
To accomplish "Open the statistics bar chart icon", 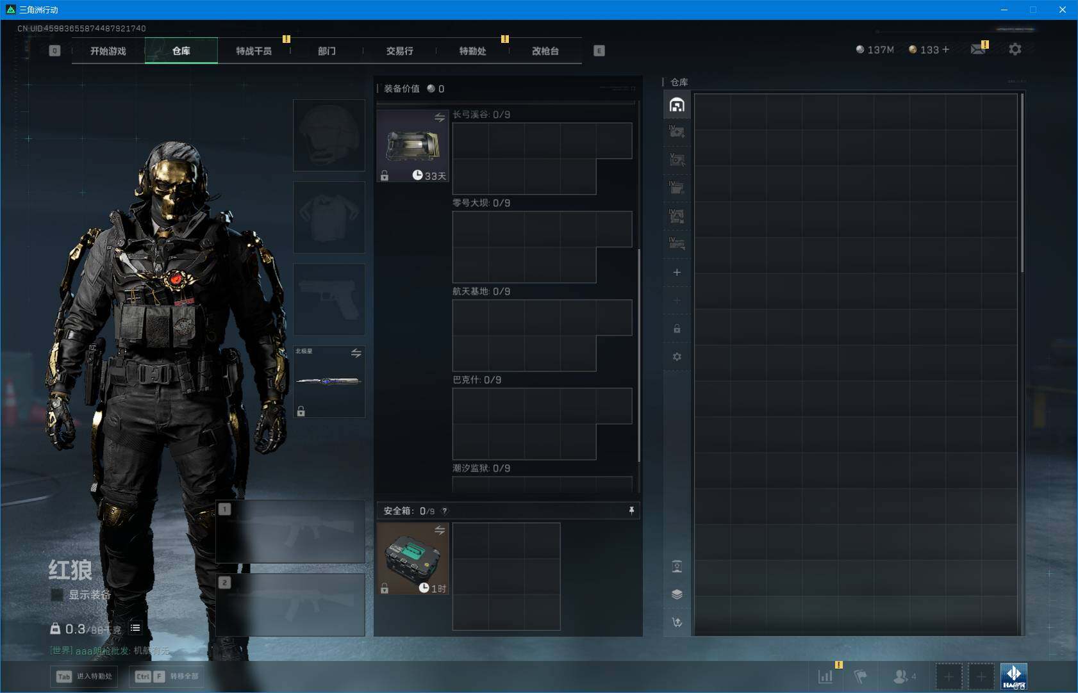I will (x=825, y=676).
